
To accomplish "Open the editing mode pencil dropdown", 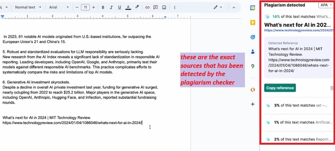I will (x=218, y=7).
